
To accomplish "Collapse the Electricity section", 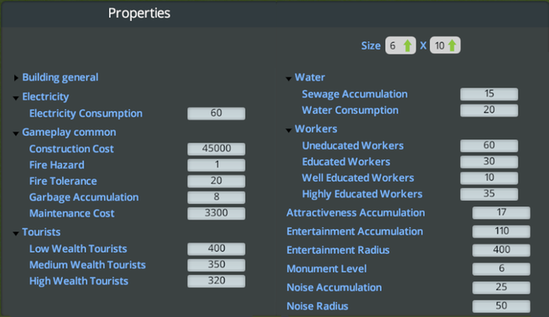I will (x=16, y=97).
